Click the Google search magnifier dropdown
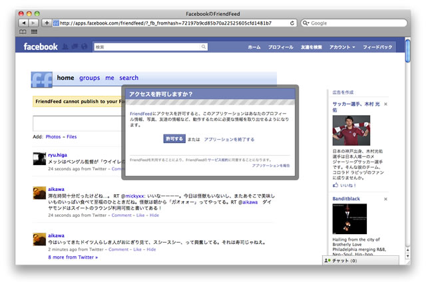 pos(306,23)
